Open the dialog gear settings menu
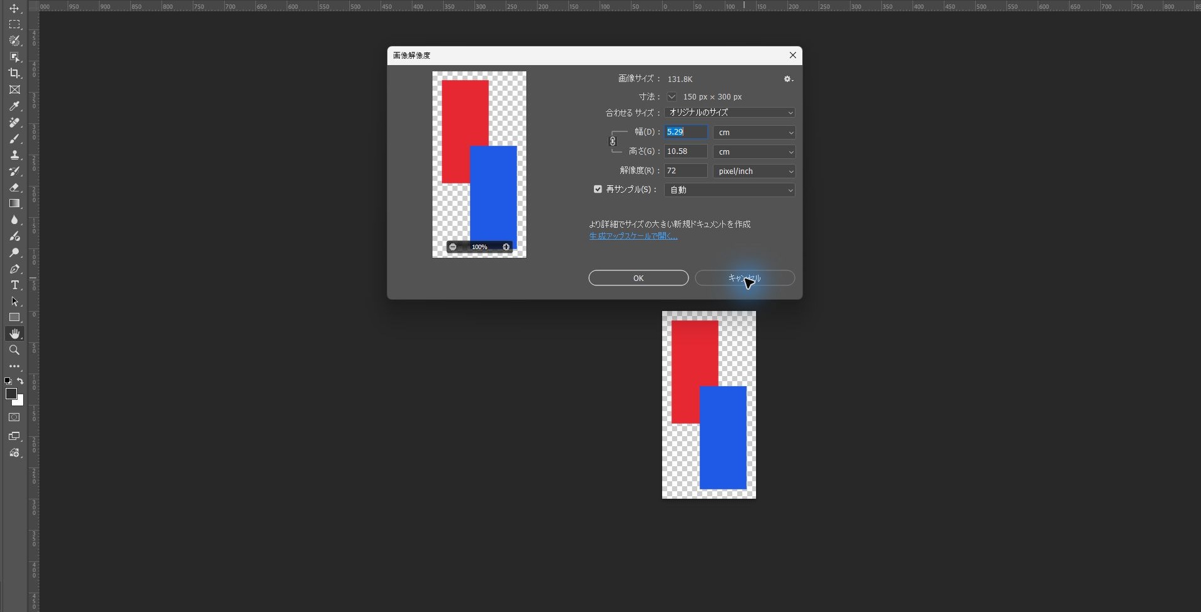This screenshot has width=1201, height=612. click(789, 79)
